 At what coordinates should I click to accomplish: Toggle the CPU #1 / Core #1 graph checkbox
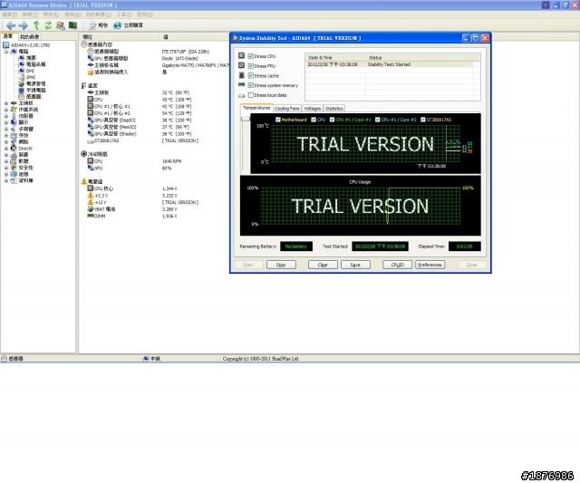(x=332, y=120)
